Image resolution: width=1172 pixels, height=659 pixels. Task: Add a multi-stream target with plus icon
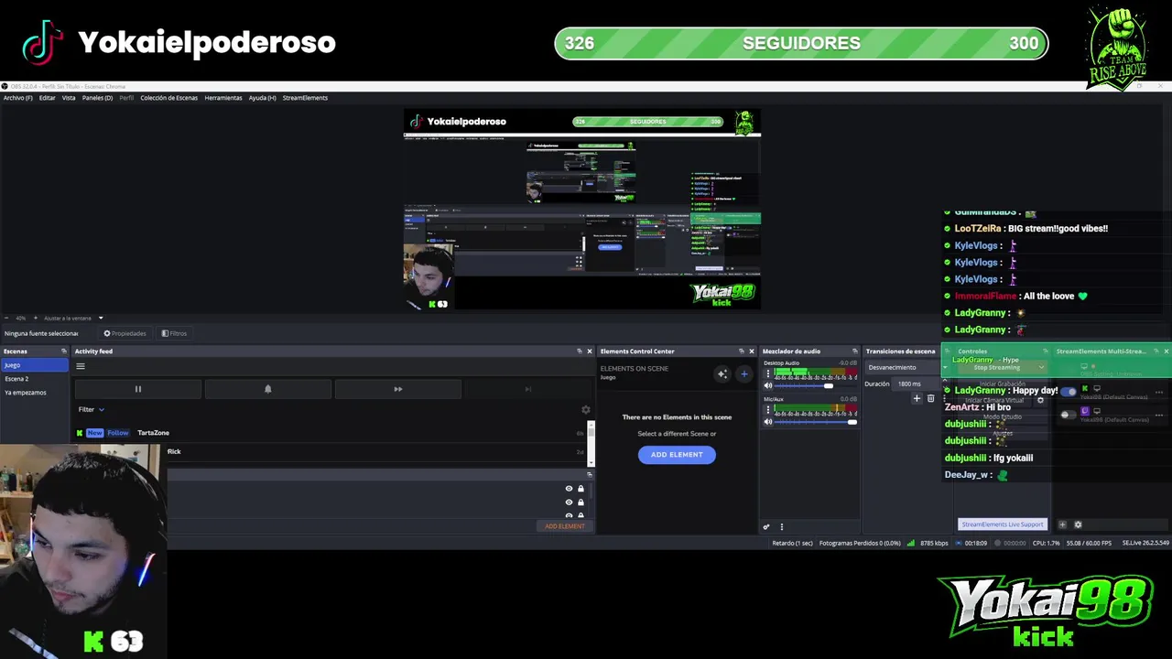tap(1062, 524)
